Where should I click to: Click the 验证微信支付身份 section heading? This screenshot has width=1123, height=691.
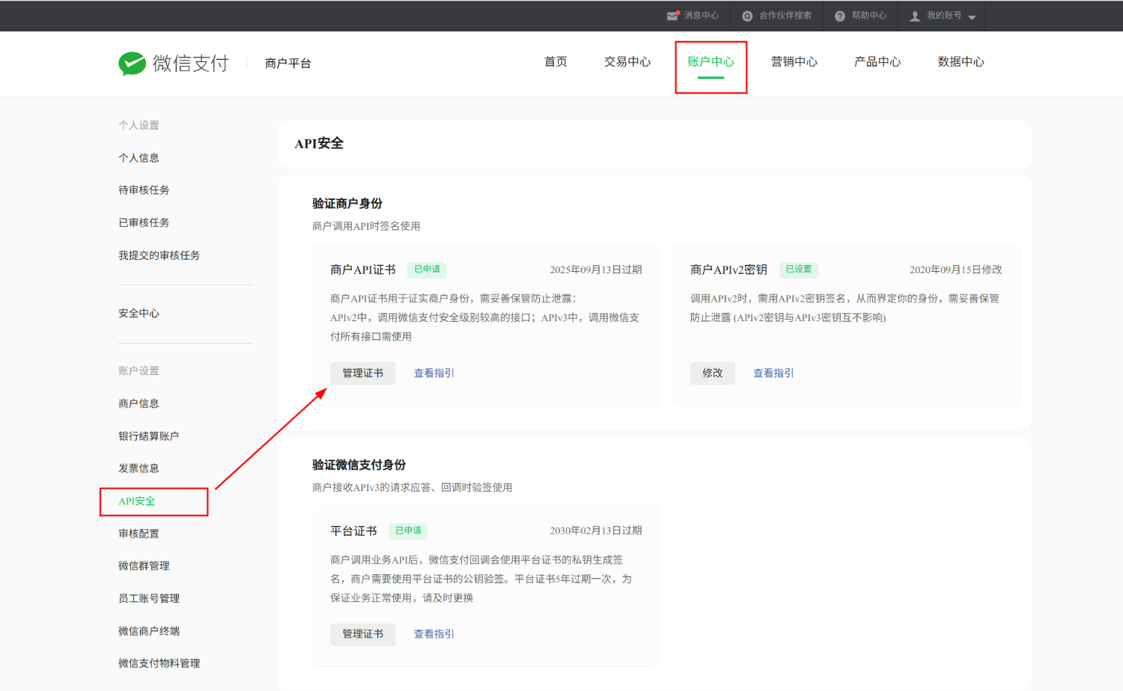point(359,465)
